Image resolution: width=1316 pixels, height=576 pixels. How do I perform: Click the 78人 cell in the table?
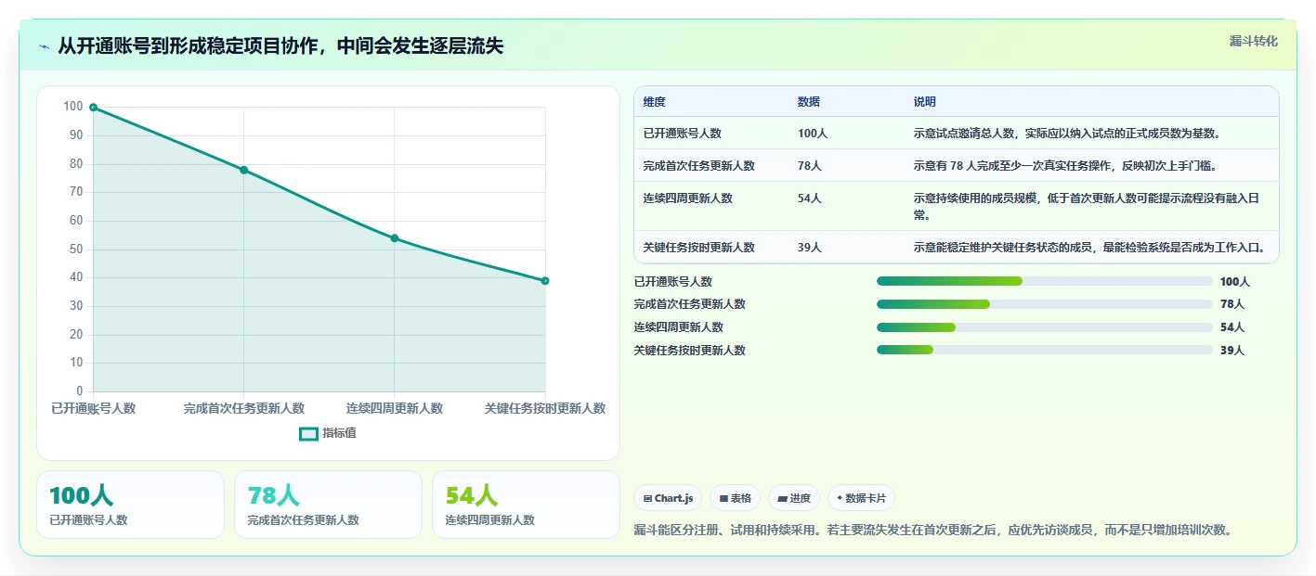(810, 166)
